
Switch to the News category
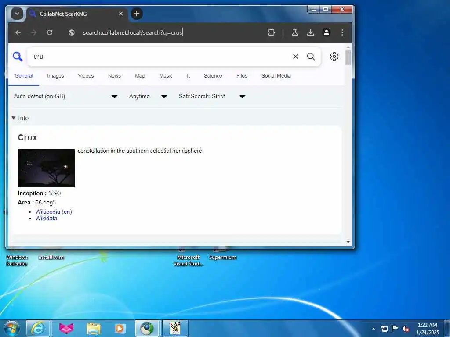tap(114, 76)
